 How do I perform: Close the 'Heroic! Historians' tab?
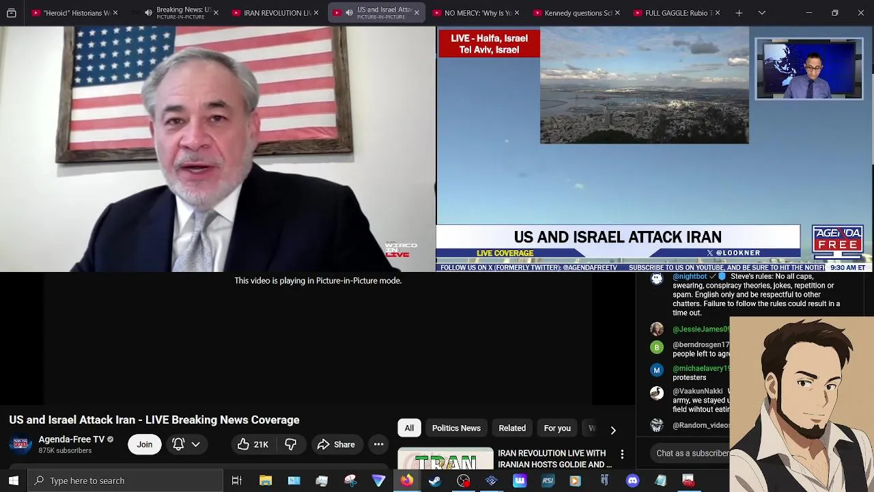click(x=115, y=13)
